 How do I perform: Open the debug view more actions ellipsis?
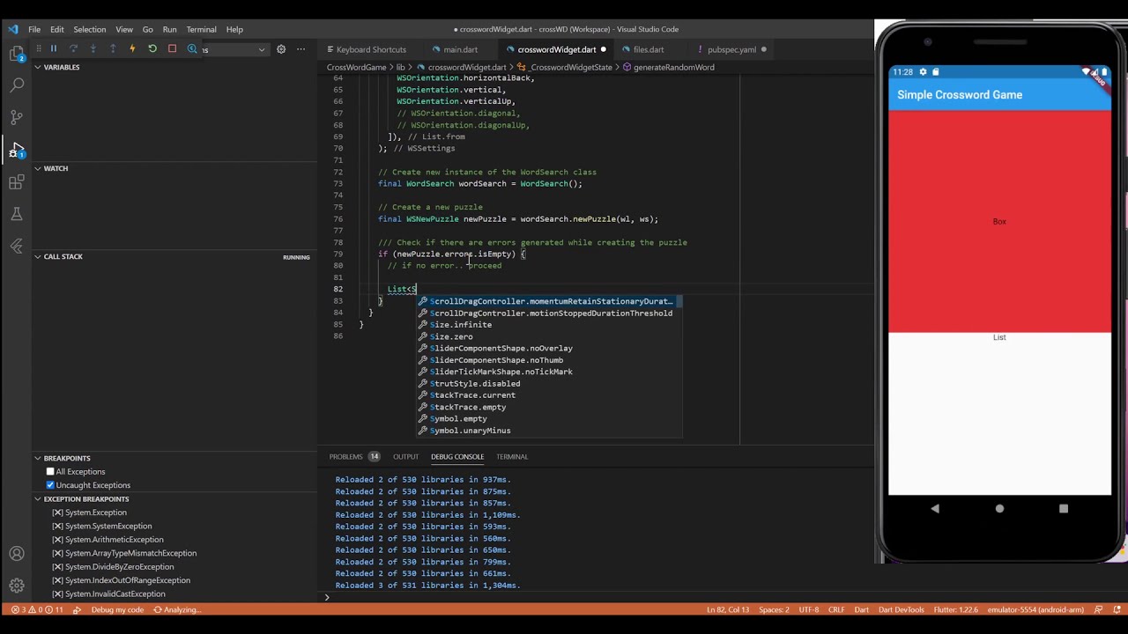pyautogui.click(x=301, y=49)
